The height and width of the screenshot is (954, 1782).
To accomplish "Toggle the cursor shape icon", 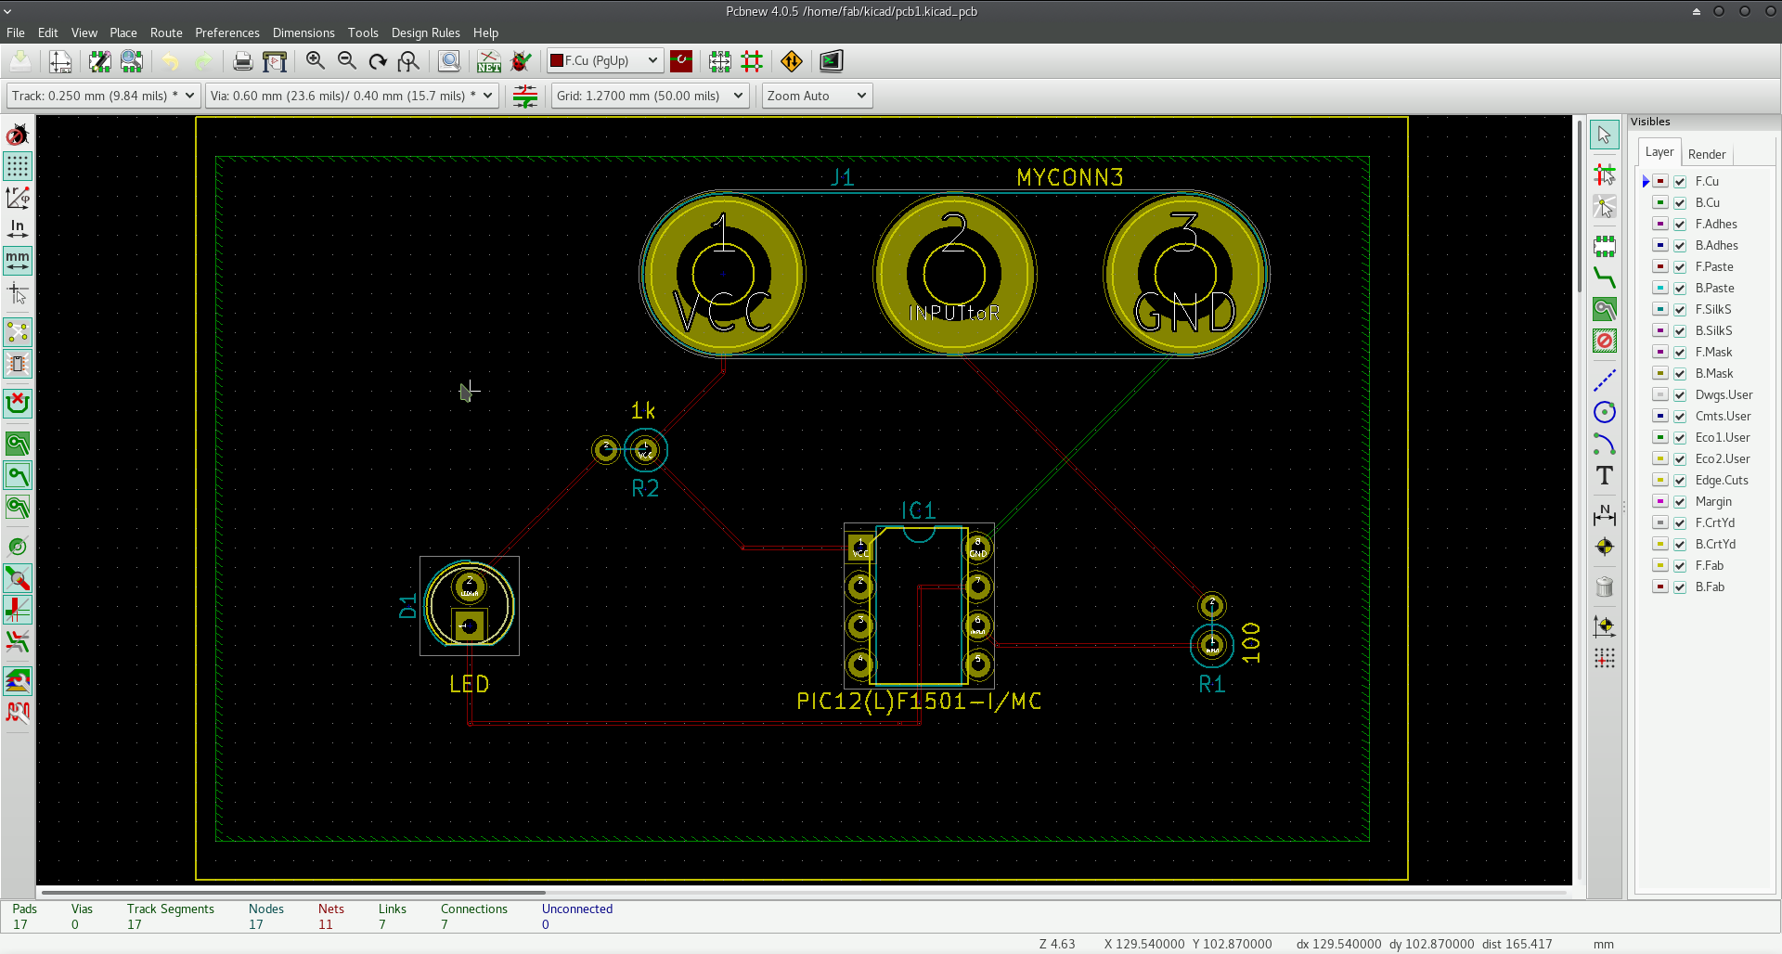I will 18,293.
